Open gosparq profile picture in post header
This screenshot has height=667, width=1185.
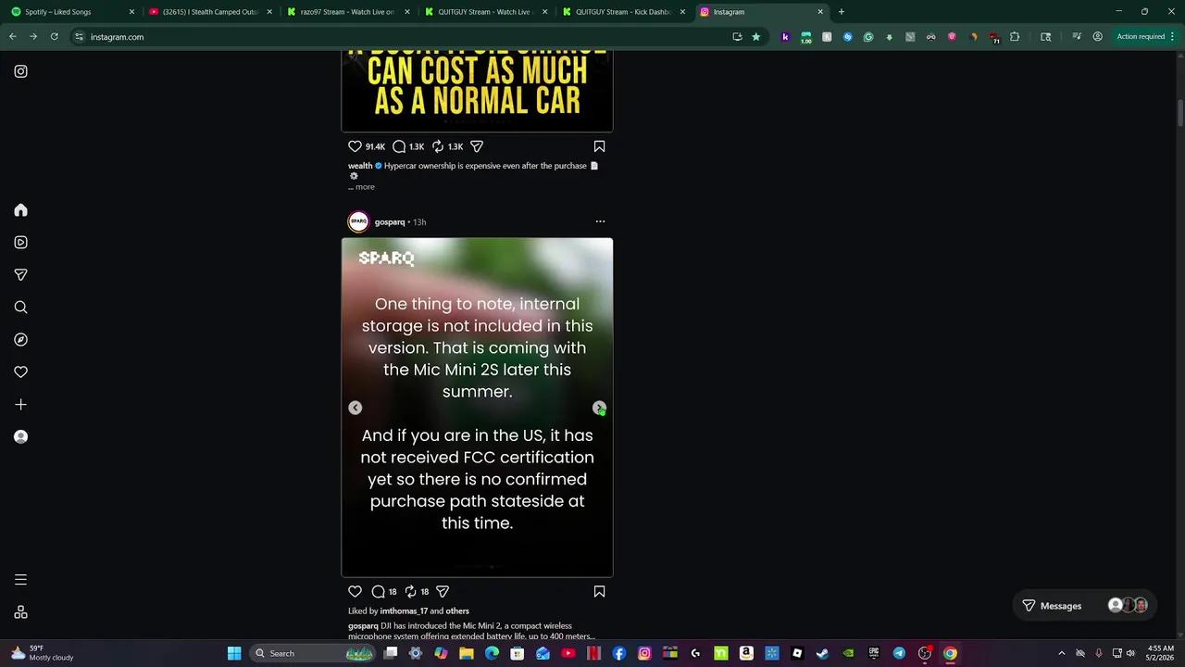(358, 221)
